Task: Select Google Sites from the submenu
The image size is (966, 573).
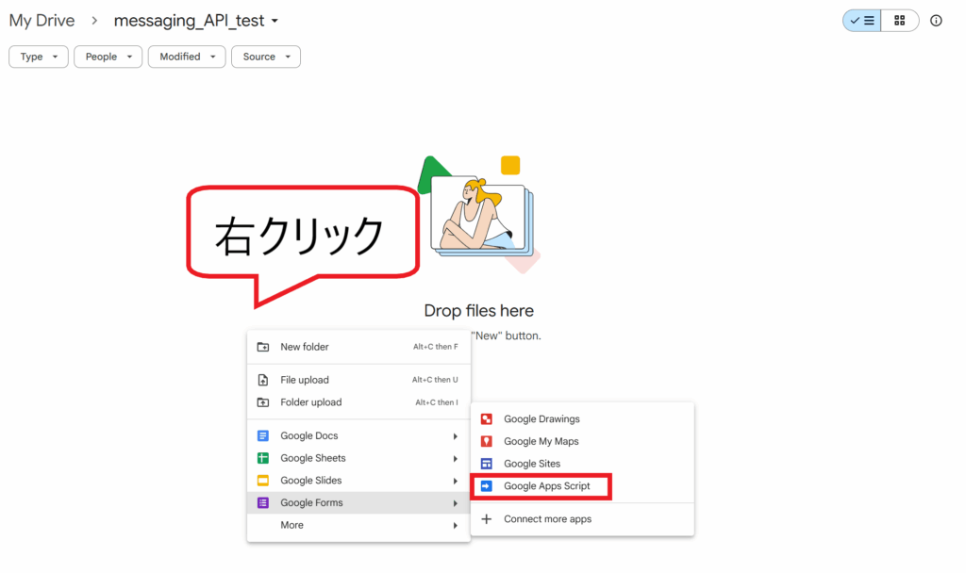Action: [582, 464]
